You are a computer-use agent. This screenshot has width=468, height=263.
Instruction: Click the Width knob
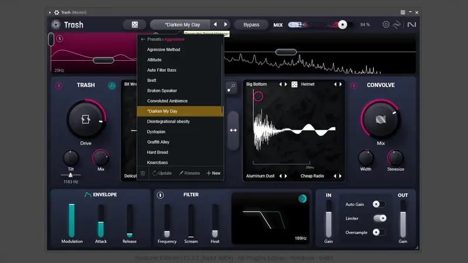click(x=366, y=158)
